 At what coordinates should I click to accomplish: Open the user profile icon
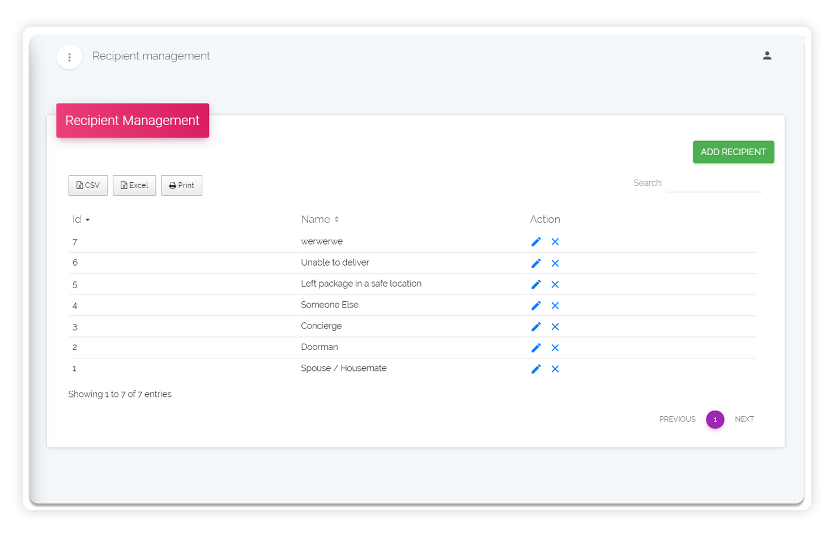(767, 55)
